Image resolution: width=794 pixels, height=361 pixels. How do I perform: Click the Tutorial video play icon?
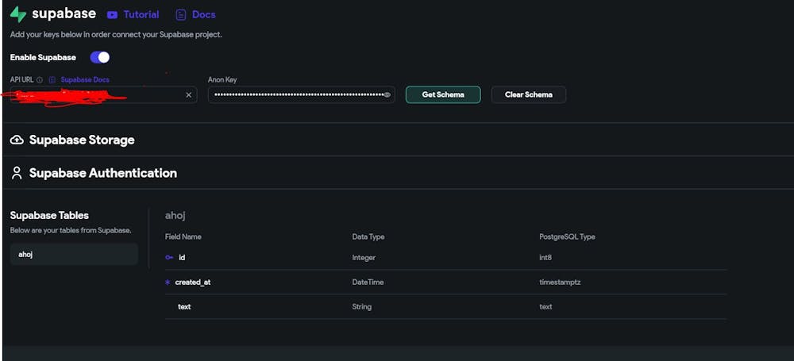coord(113,15)
